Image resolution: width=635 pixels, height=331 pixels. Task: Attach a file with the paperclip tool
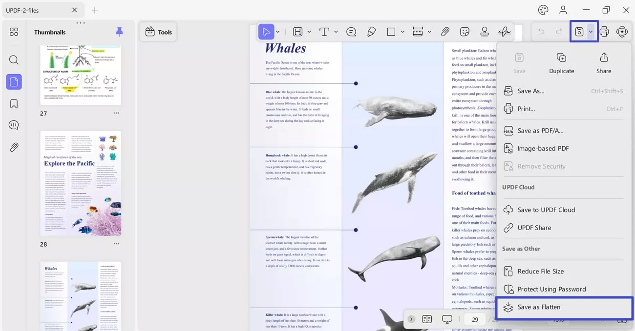[x=445, y=32]
